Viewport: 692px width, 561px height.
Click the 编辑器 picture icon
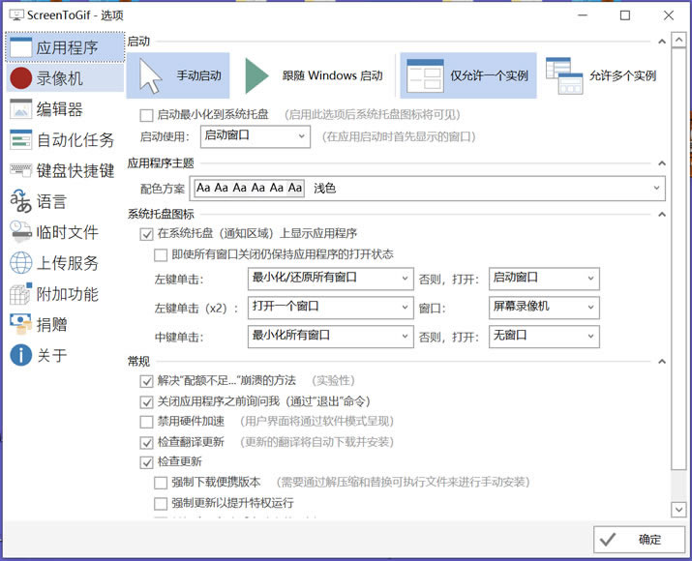20,109
